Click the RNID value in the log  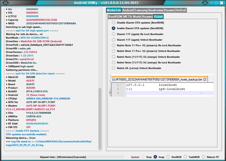(x=51, y=24)
